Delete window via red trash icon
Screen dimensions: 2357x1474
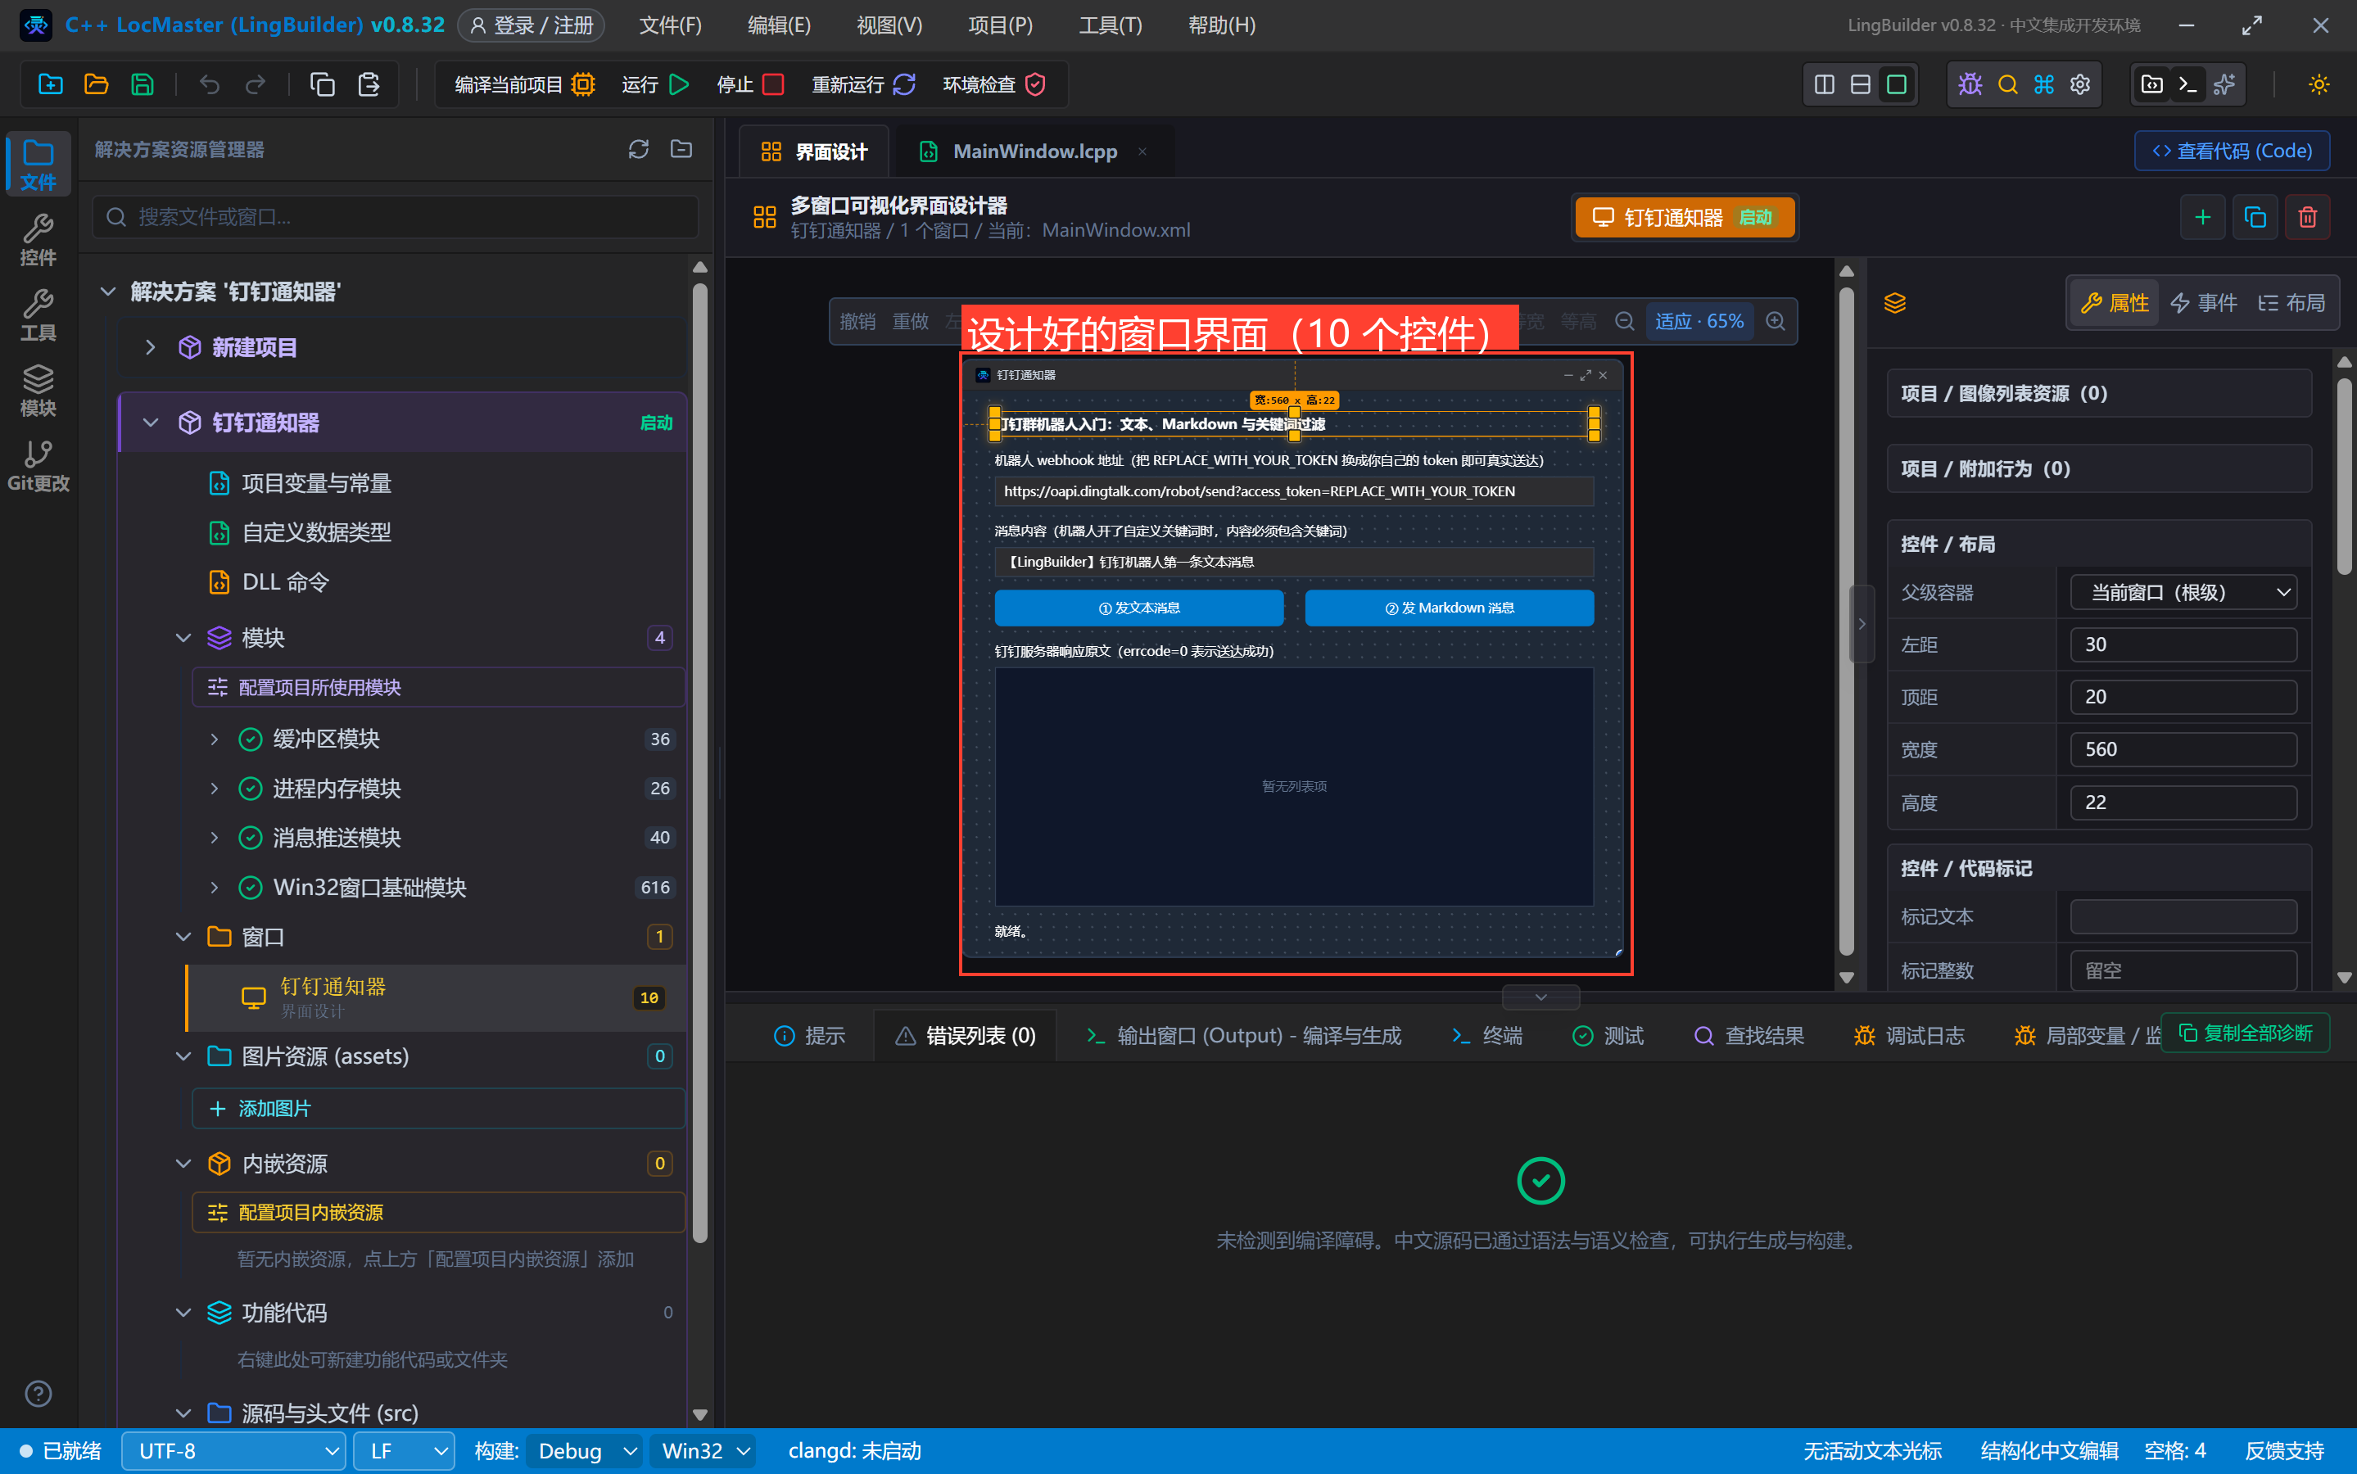point(2307,216)
